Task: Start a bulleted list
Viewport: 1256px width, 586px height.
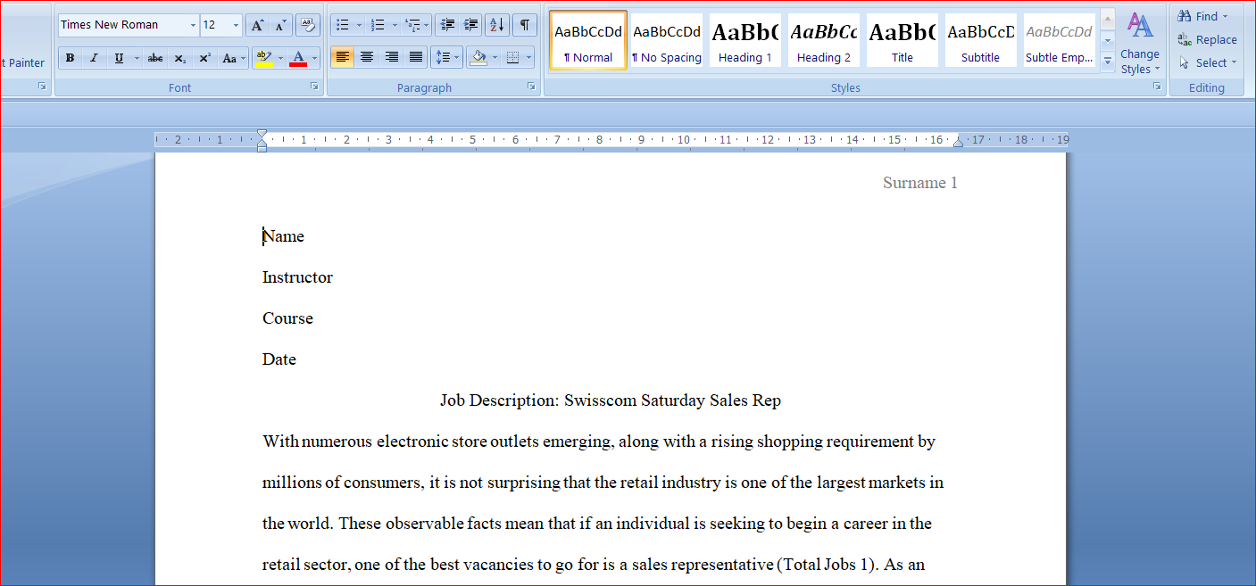Action: 343,25
